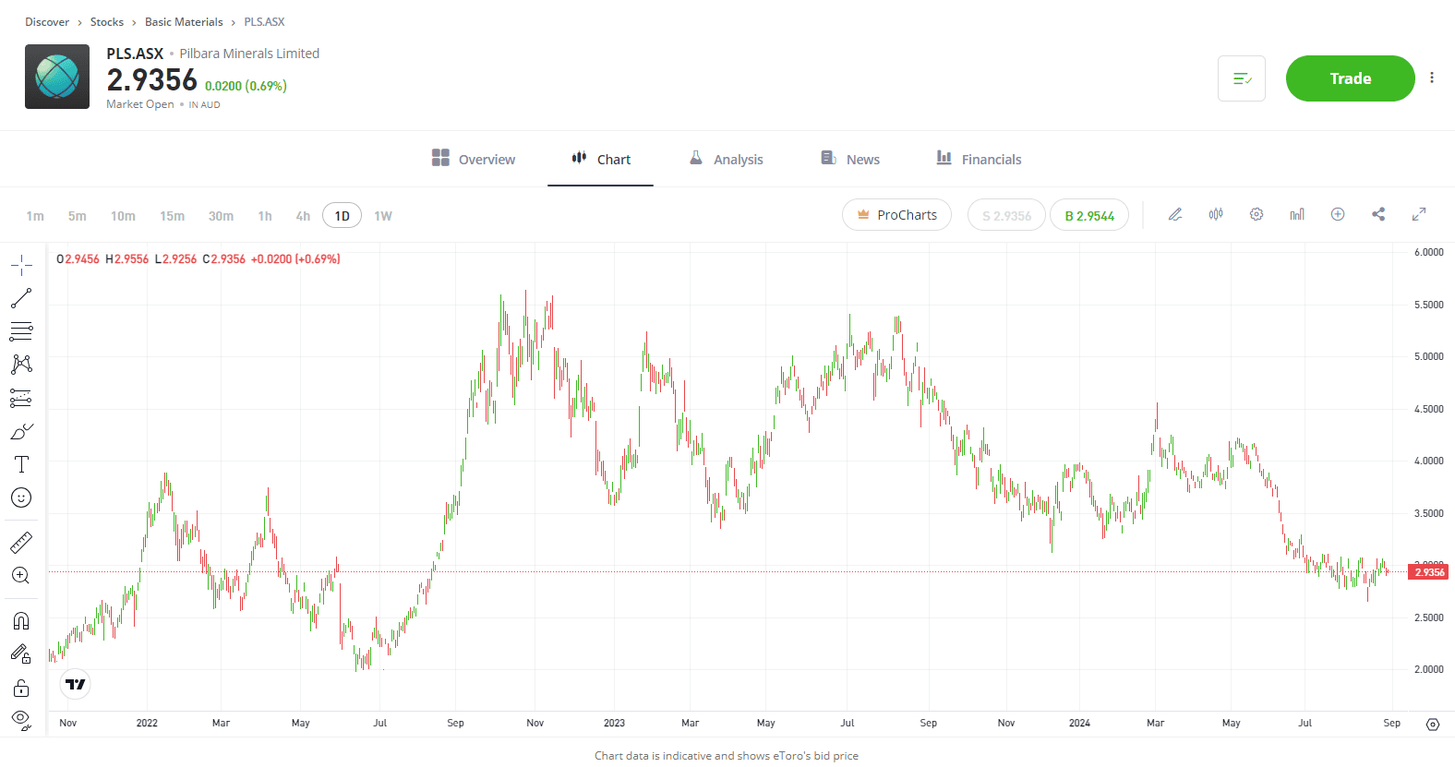The width and height of the screenshot is (1455, 767).
Task: Change candlestick chart type
Action: click(x=1216, y=214)
